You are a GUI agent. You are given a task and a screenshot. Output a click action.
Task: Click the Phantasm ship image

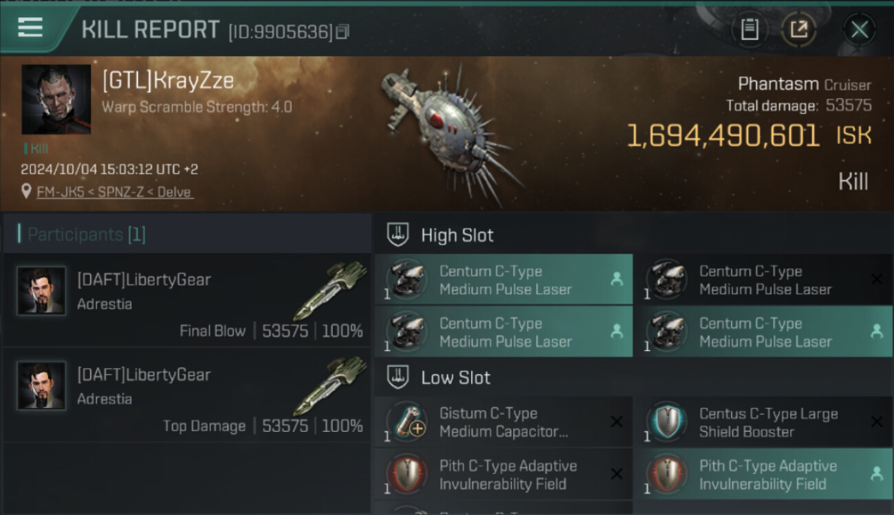pos(450,130)
